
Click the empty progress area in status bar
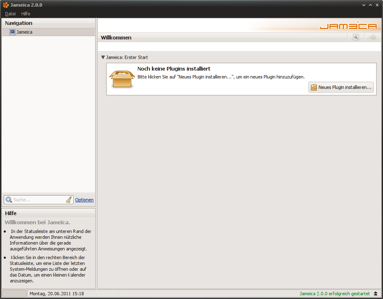pyautogui.click(x=14, y=294)
